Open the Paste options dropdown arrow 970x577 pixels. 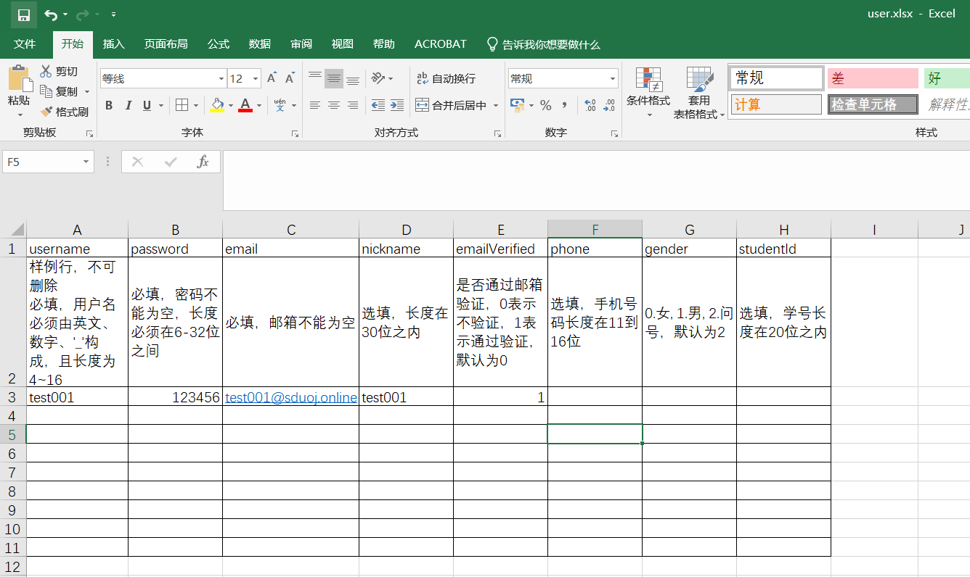(x=20, y=115)
